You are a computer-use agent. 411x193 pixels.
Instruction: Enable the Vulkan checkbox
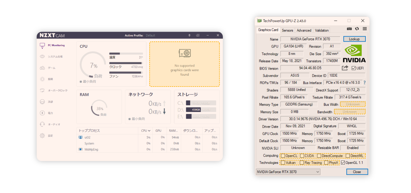(x=283, y=163)
